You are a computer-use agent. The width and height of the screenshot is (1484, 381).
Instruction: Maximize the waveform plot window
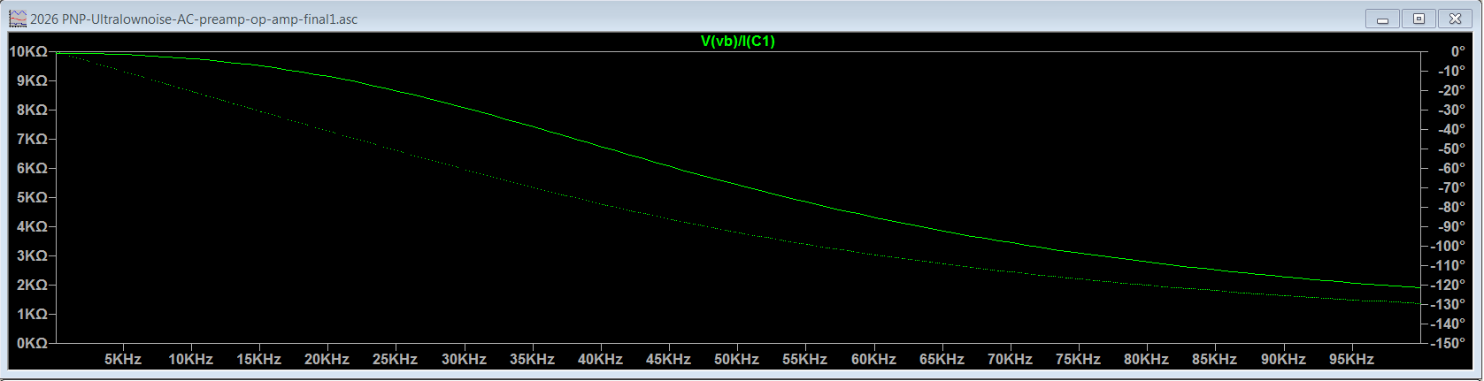tap(1419, 19)
